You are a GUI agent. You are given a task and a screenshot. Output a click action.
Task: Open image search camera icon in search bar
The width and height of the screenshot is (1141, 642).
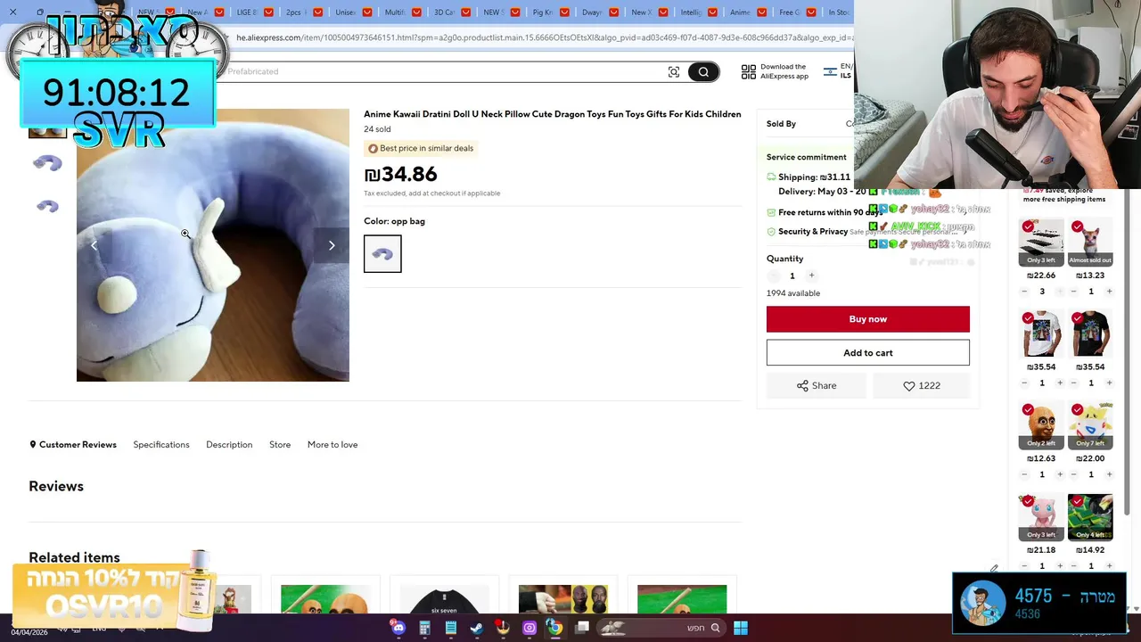[674, 72]
